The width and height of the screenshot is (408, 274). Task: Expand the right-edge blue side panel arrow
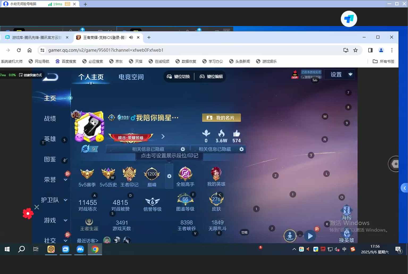tap(404, 188)
